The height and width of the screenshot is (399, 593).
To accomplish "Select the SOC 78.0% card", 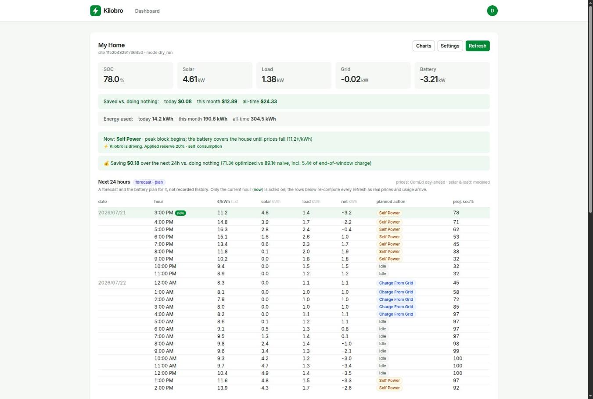I will tap(136, 75).
